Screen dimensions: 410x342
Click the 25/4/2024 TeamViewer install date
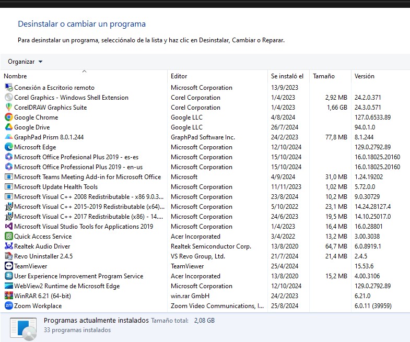285,266
